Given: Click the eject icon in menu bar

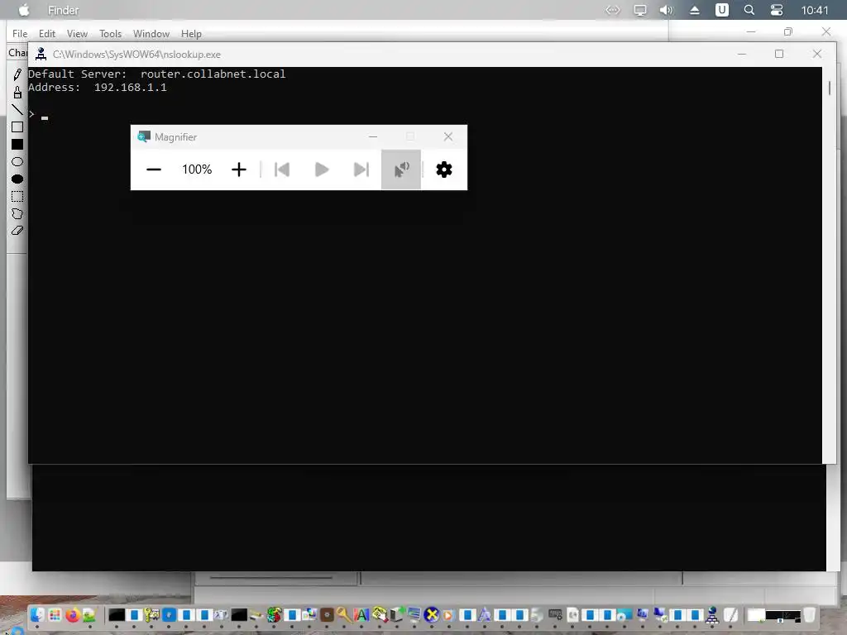Looking at the screenshot, I should point(695,10).
